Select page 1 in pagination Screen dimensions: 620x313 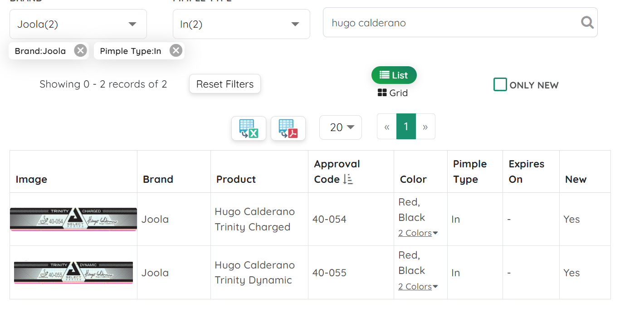click(x=406, y=127)
